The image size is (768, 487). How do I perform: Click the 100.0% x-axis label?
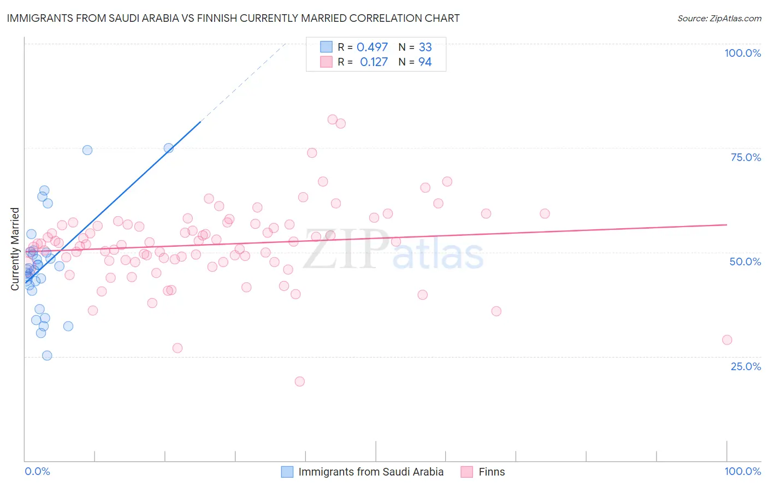point(742,471)
